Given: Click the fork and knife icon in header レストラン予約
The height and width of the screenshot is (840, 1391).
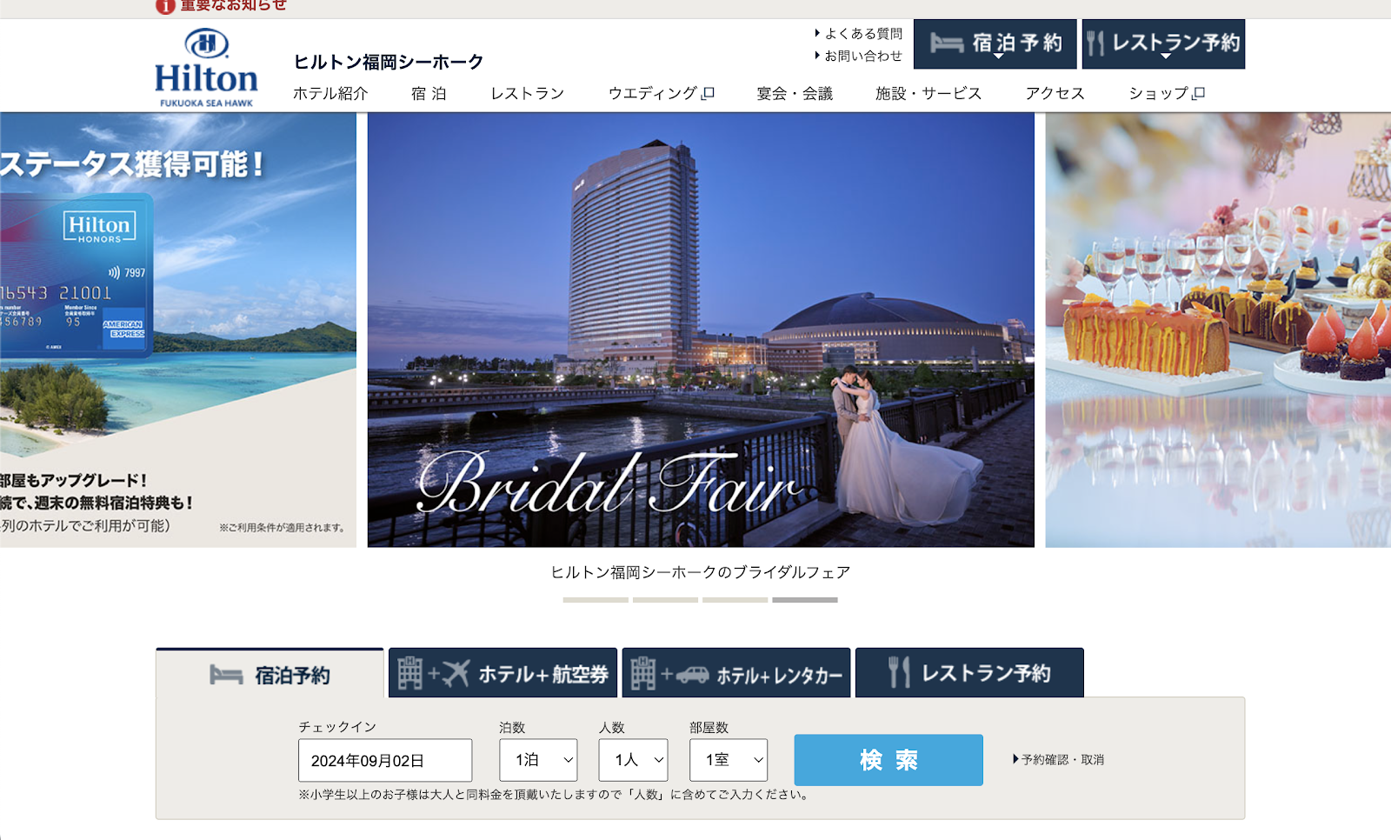Looking at the screenshot, I should coord(1095,43).
